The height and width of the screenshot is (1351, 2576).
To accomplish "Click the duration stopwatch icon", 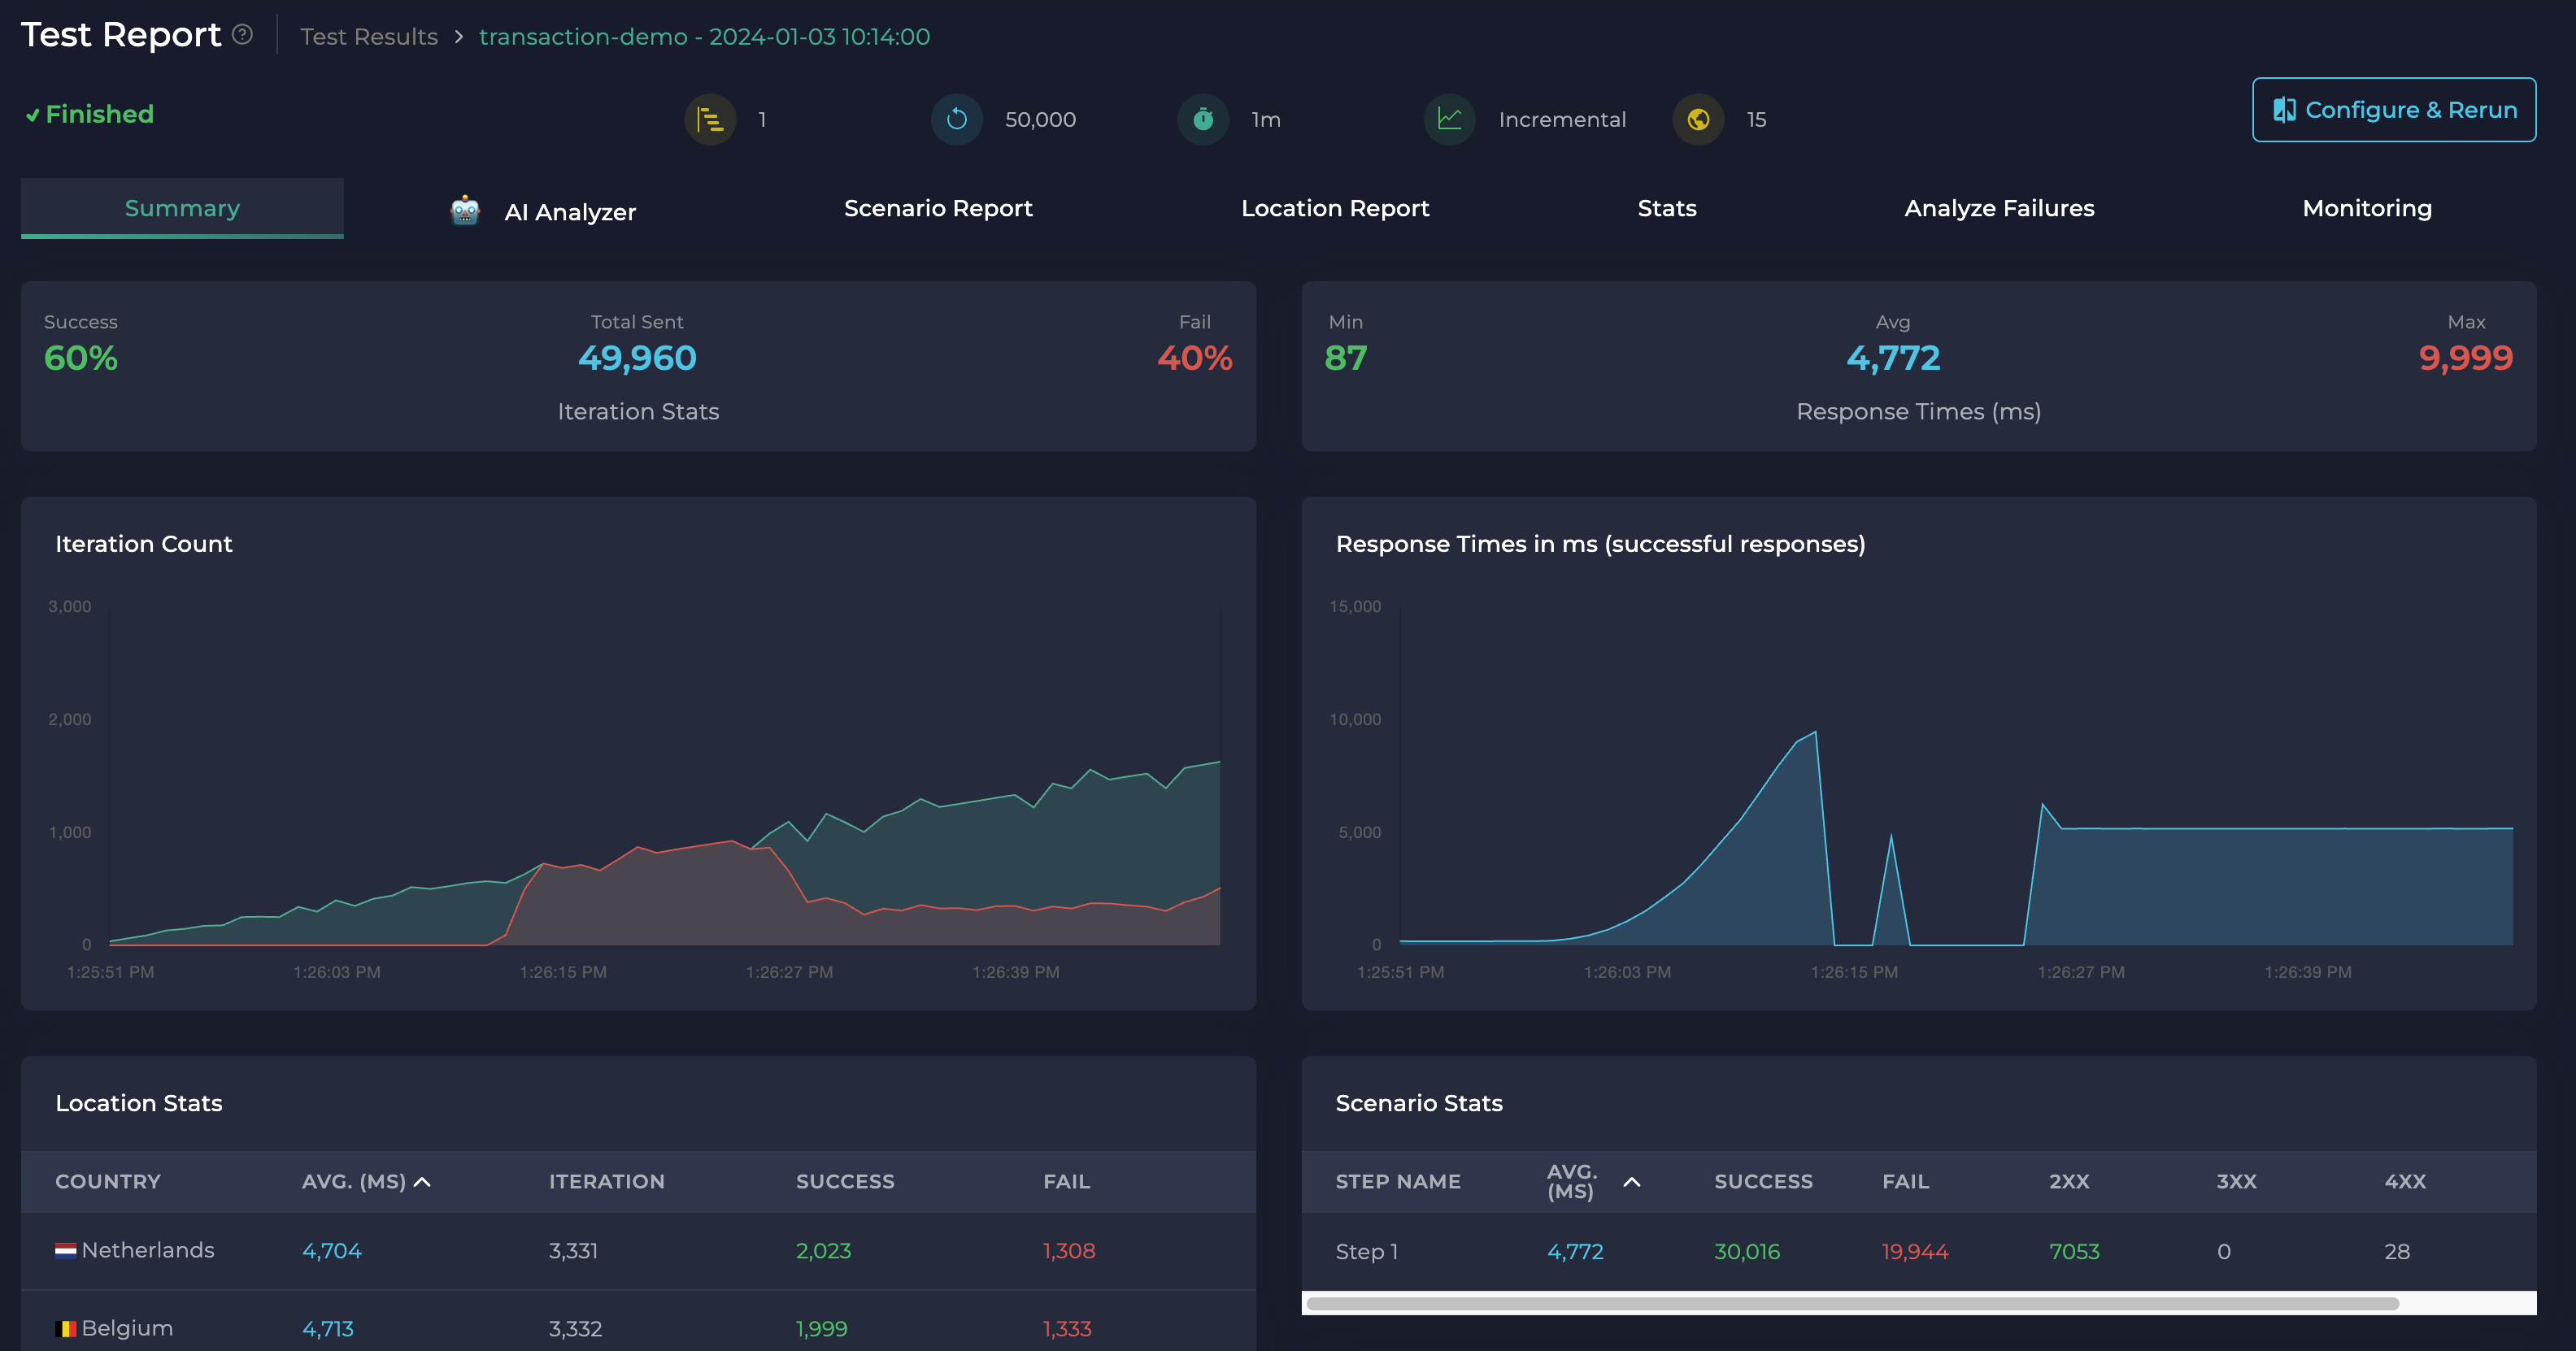I will 1203,120.
